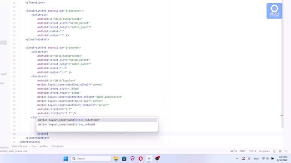Click the android:rotationY '0.7' line
This screenshot has width=291, height=163.
56,113
